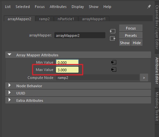Click the Max Value field
The width and height of the screenshot is (159, 137).
pyautogui.click(x=67, y=70)
